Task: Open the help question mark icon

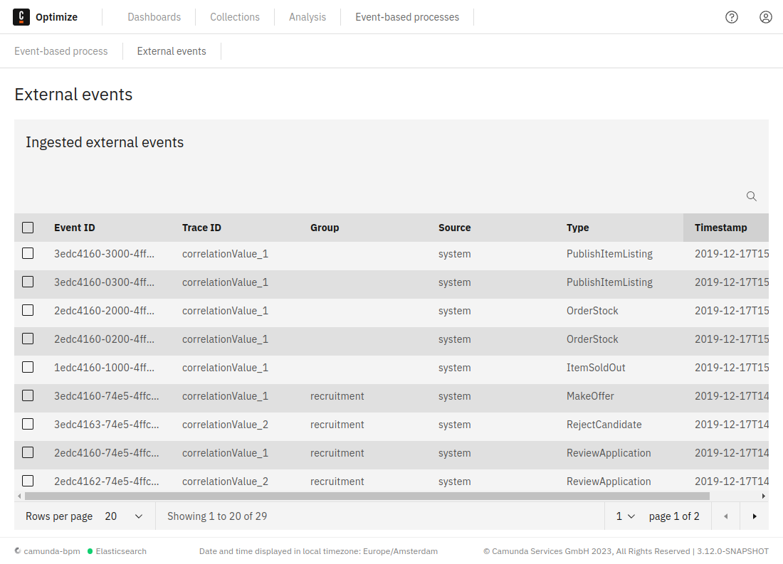Action: [x=732, y=17]
